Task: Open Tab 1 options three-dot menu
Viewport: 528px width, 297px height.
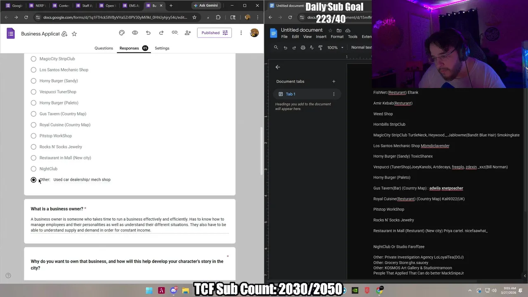Action: [x=334, y=94]
